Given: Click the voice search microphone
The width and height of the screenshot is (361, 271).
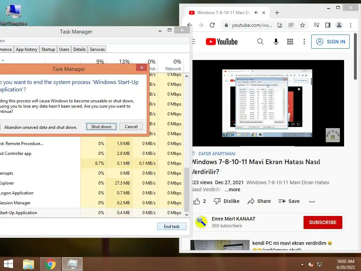Looking at the screenshot, I should (276, 42).
